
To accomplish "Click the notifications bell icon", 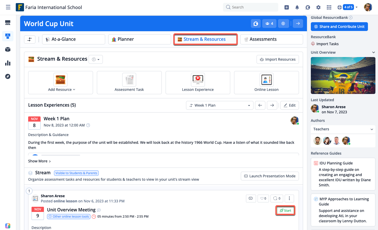I will [297, 7].
